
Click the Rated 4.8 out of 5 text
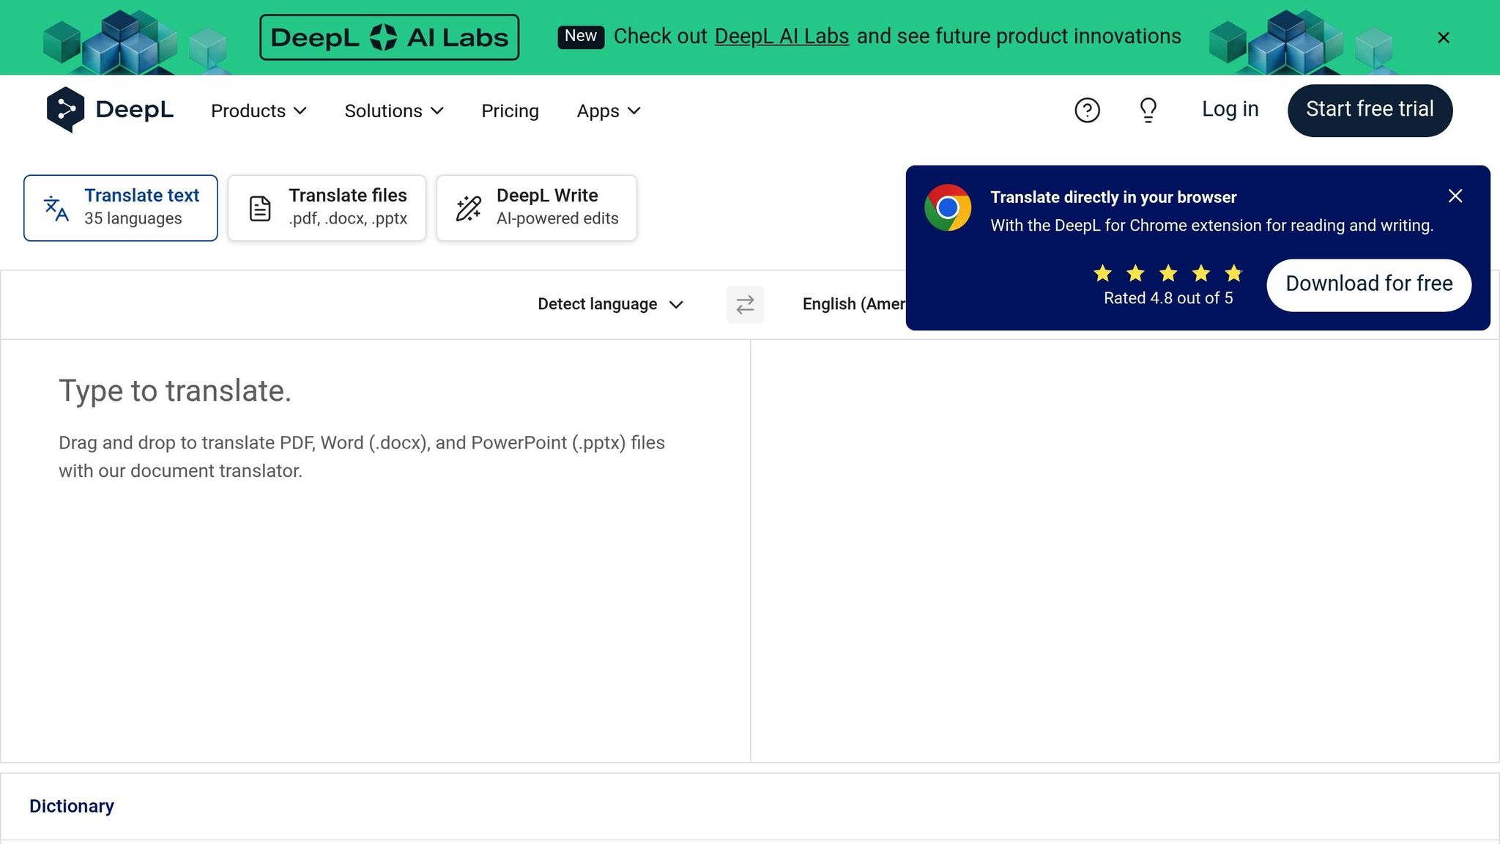[x=1168, y=298]
